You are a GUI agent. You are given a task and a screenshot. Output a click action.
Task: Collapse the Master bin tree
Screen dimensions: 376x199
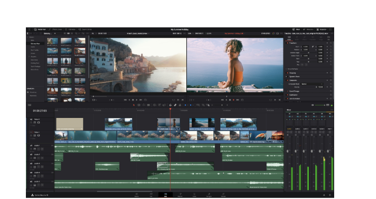coord(28,37)
